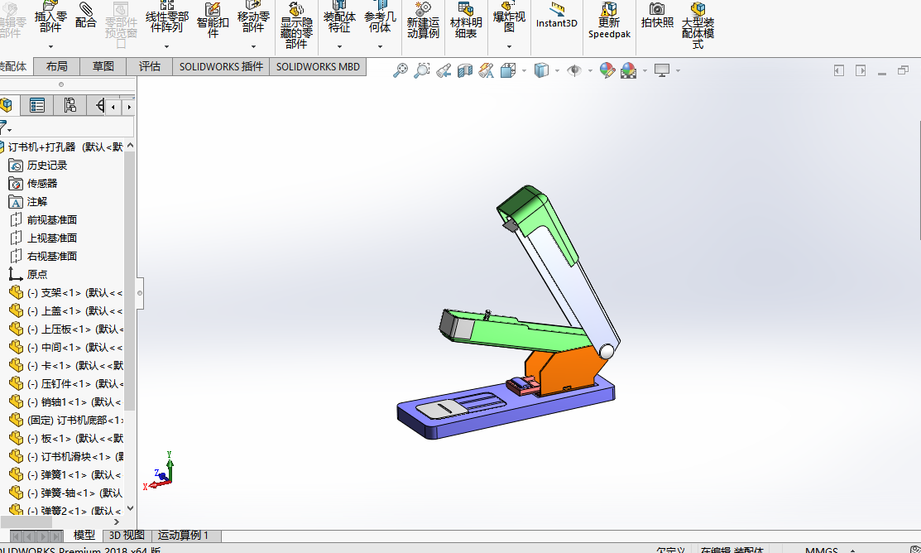Click the manager tabs scroll-left arrow
The height and width of the screenshot is (553, 921).
[113, 107]
